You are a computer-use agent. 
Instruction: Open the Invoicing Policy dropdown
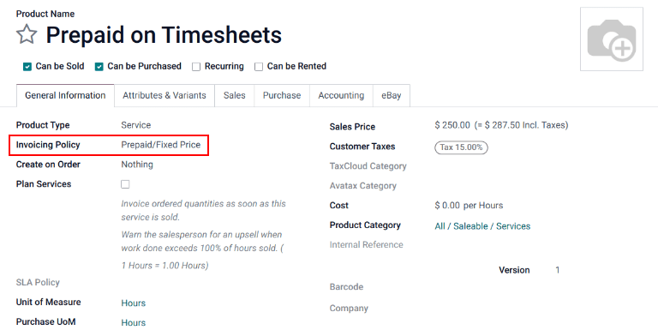(161, 145)
